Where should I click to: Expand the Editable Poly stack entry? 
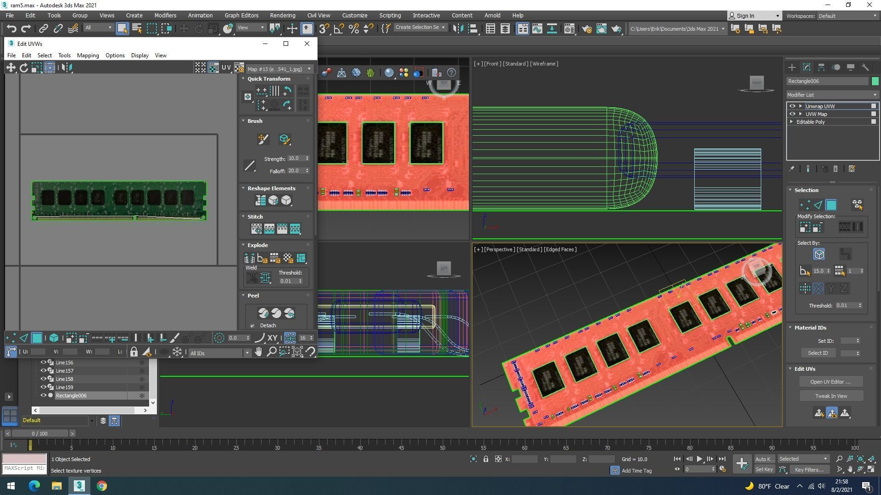pos(791,122)
